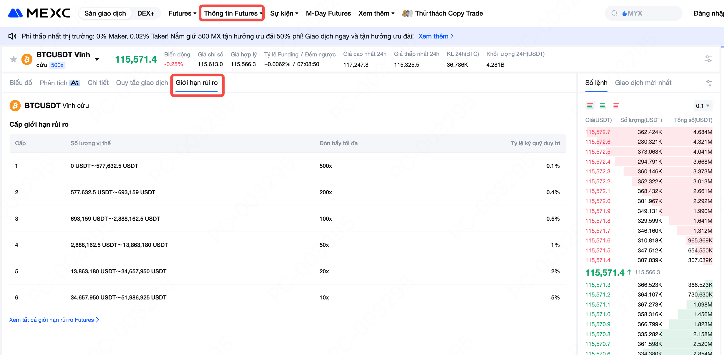This screenshot has height=355, width=724.
Task: Show both asks and bids view
Action: pyautogui.click(x=590, y=106)
